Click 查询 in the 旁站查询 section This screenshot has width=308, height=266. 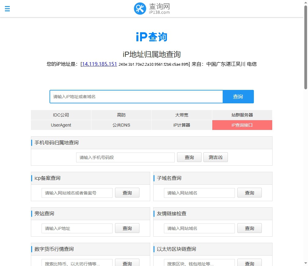(127, 228)
